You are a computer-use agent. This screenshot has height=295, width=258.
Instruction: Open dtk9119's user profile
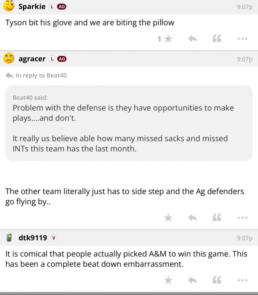pos(33,238)
